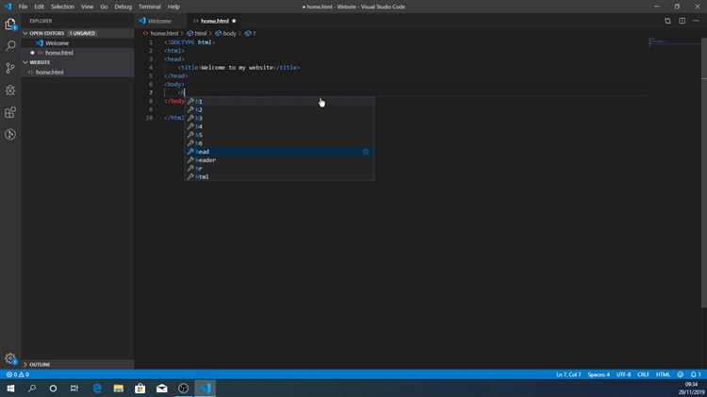Open the notifications bell in status bar
707x397 pixels.
coord(696,374)
